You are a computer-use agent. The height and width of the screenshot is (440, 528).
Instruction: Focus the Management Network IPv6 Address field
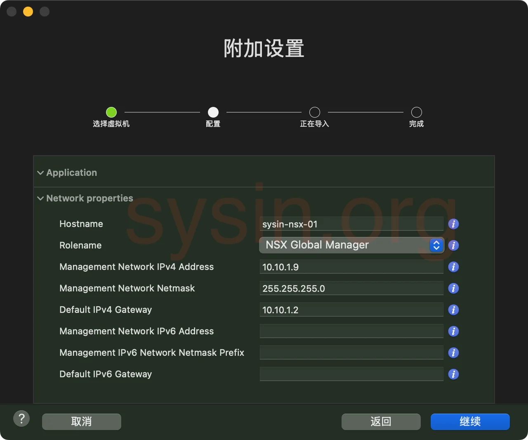[x=351, y=331]
